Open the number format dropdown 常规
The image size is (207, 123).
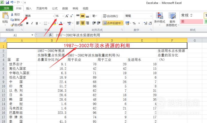(x=151, y=16)
